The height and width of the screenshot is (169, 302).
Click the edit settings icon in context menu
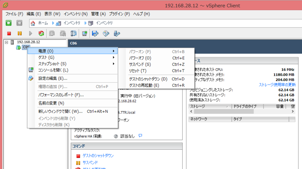(x=31, y=78)
